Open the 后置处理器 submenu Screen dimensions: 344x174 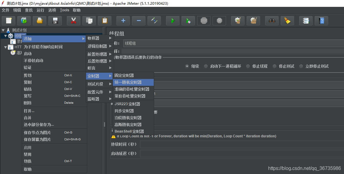point(99,61)
